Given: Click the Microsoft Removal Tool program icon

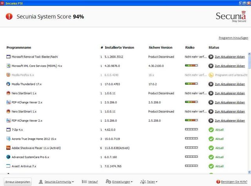Looking at the screenshot, I should click(8, 56).
